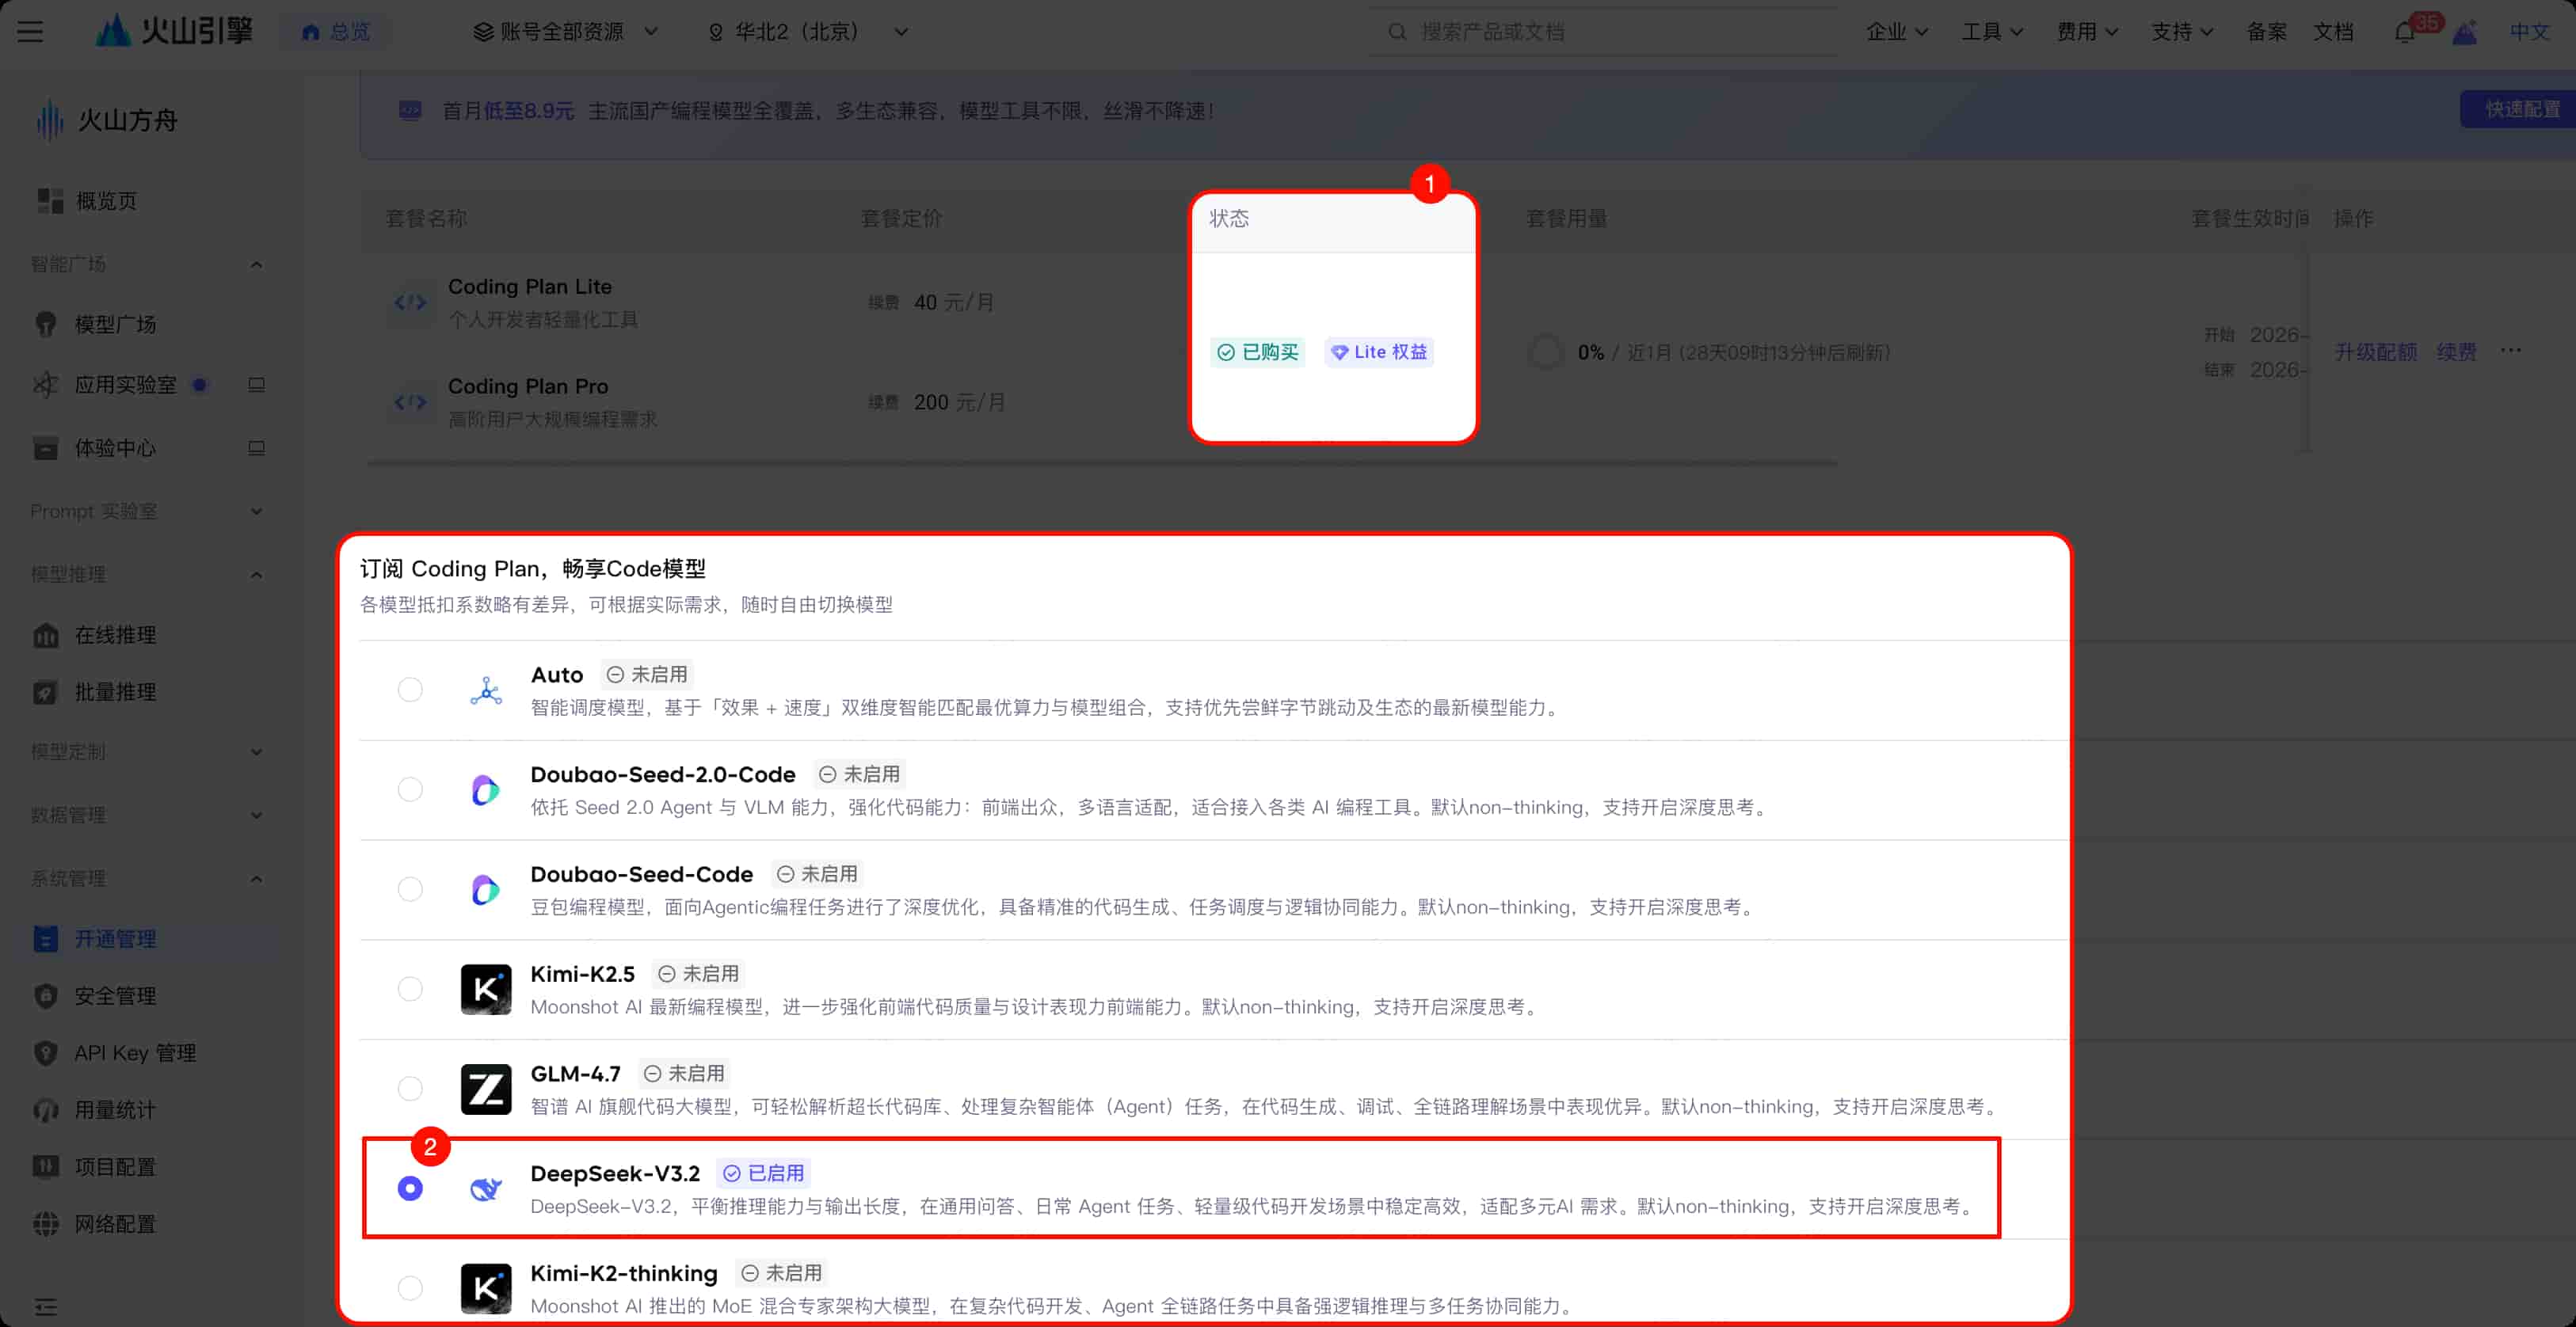Click the 续费 link for Coding Plan

coord(2457,351)
